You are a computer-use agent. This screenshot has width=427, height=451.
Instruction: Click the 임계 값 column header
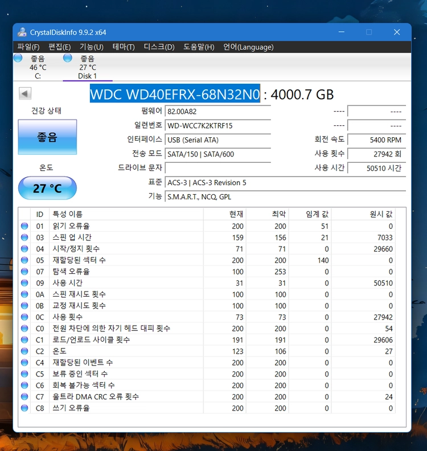pos(310,214)
